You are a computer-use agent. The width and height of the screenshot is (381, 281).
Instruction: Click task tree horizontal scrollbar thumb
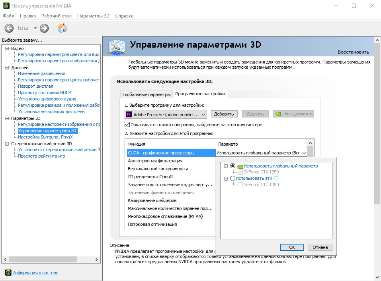[x=43, y=259]
